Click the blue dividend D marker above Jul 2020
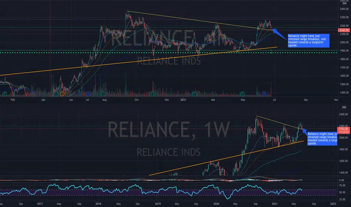The width and height of the screenshot is (351, 207). tap(88, 94)
